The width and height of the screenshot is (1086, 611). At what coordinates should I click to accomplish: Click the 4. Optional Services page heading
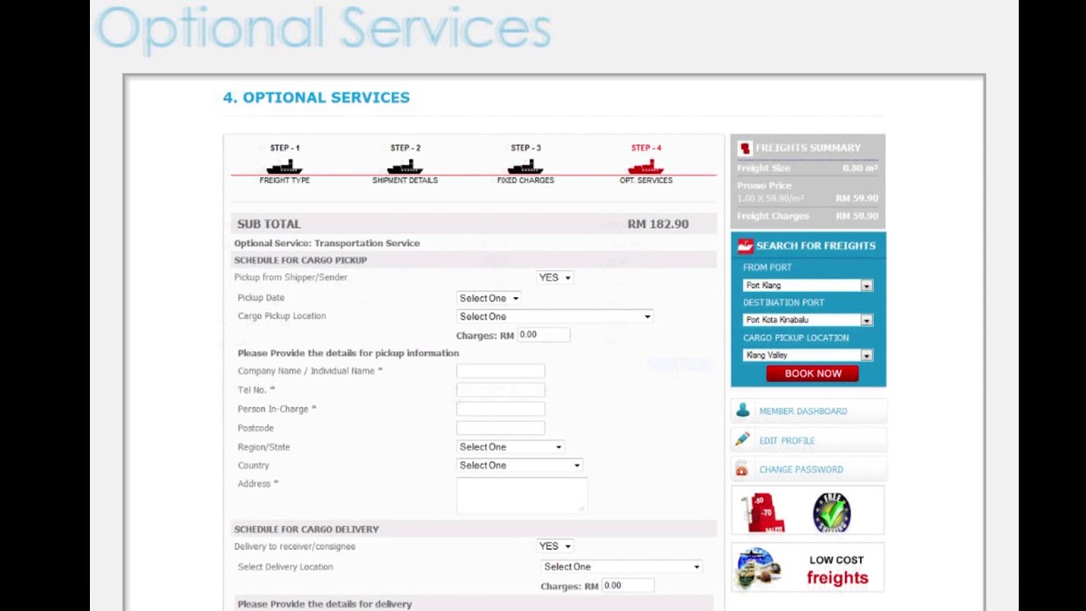coord(316,98)
